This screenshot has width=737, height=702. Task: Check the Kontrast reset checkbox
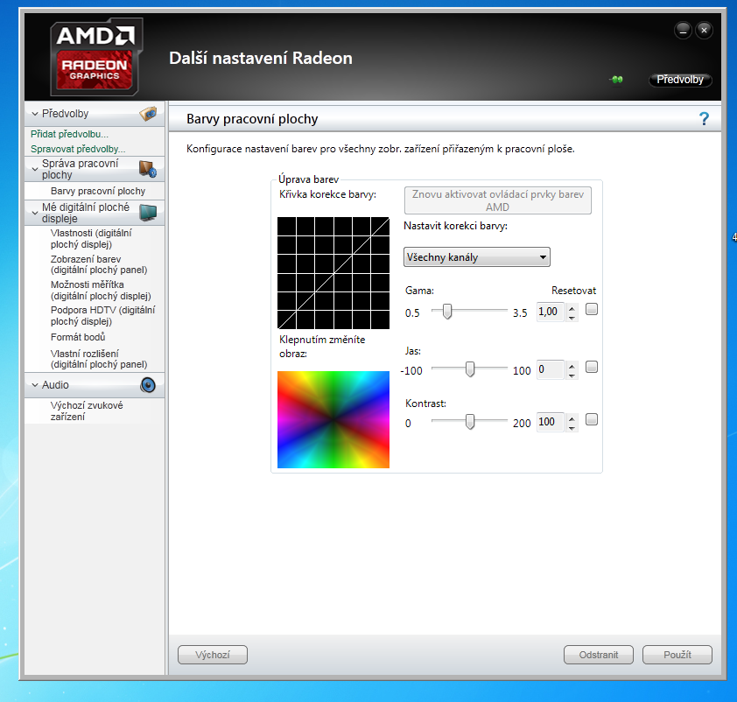point(592,419)
